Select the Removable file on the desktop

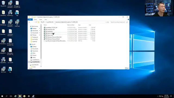coord(10,51)
